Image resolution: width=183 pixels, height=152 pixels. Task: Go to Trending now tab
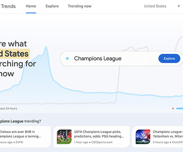80,6
